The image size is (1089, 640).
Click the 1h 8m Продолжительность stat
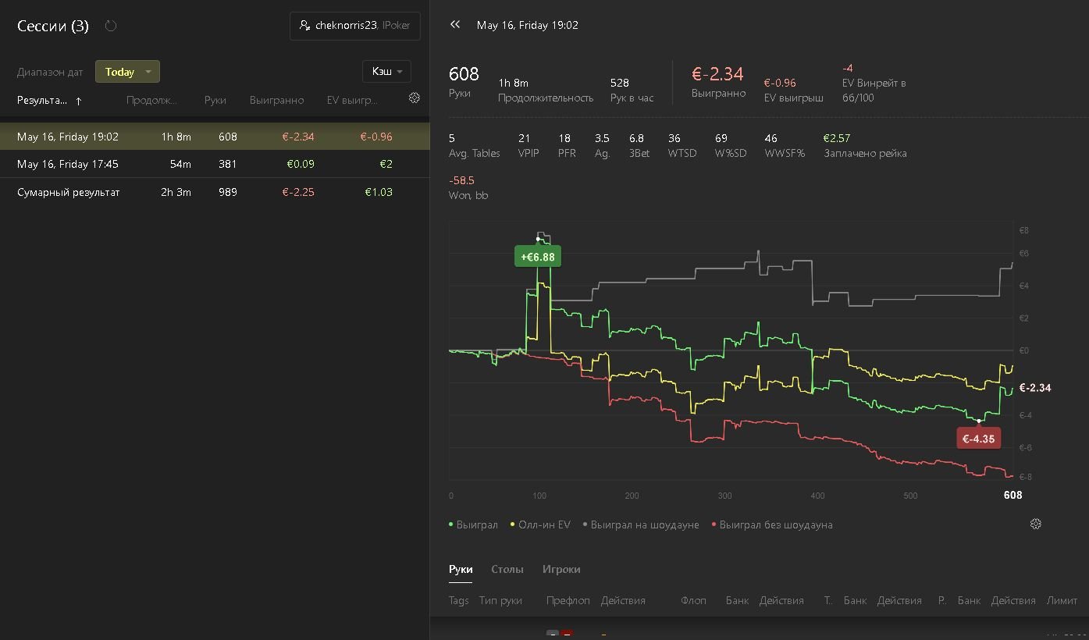pos(513,83)
